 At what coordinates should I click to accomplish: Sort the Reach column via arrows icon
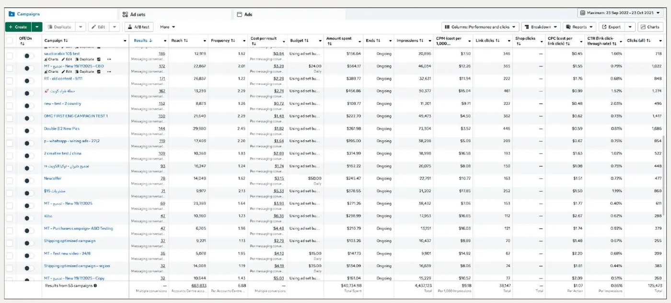tap(185, 41)
